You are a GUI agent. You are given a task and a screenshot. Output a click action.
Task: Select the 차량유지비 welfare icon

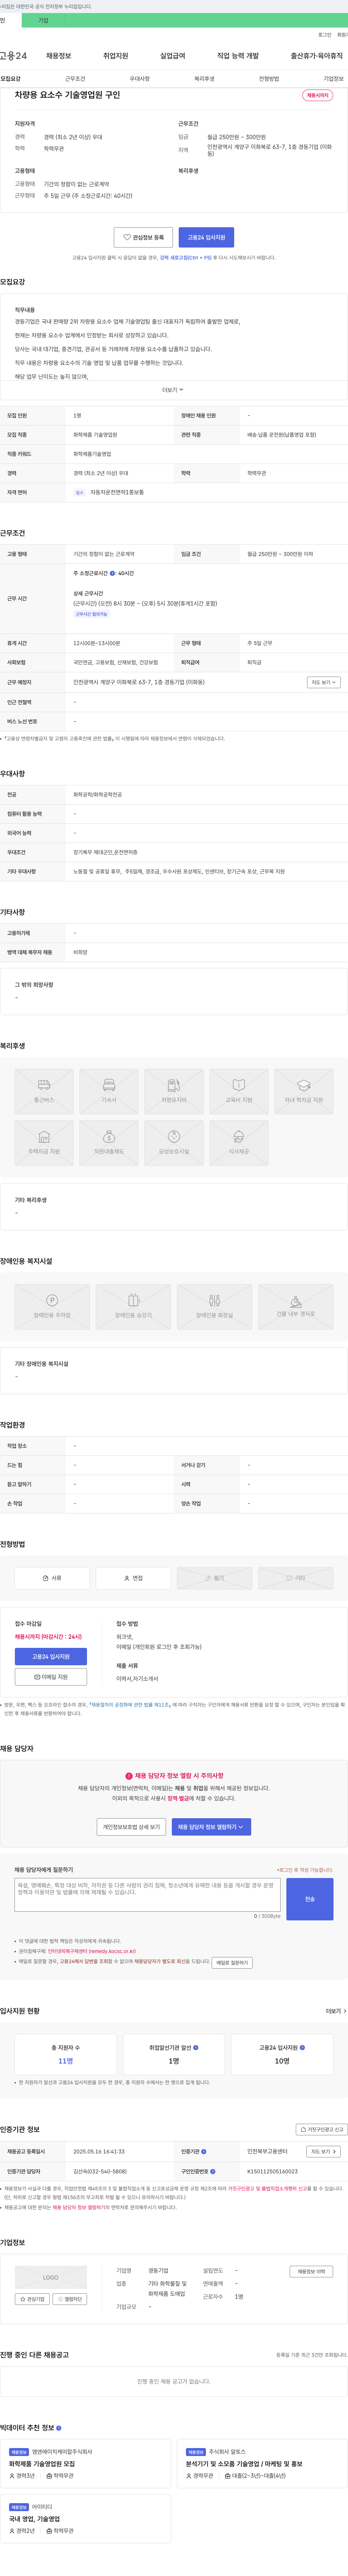click(174, 1091)
